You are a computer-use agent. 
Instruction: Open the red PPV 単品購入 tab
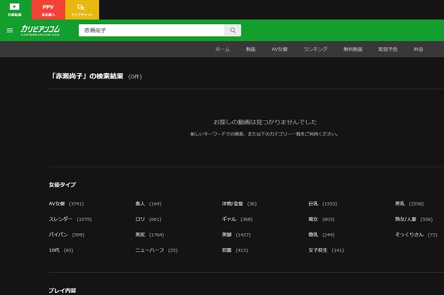(x=48, y=9)
